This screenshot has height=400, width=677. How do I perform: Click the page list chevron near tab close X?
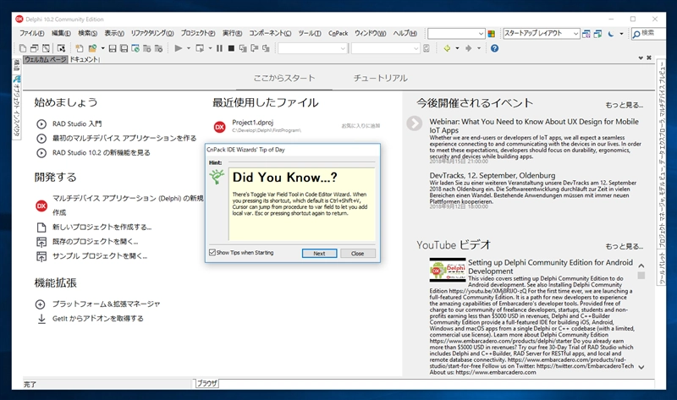click(641, 58)
